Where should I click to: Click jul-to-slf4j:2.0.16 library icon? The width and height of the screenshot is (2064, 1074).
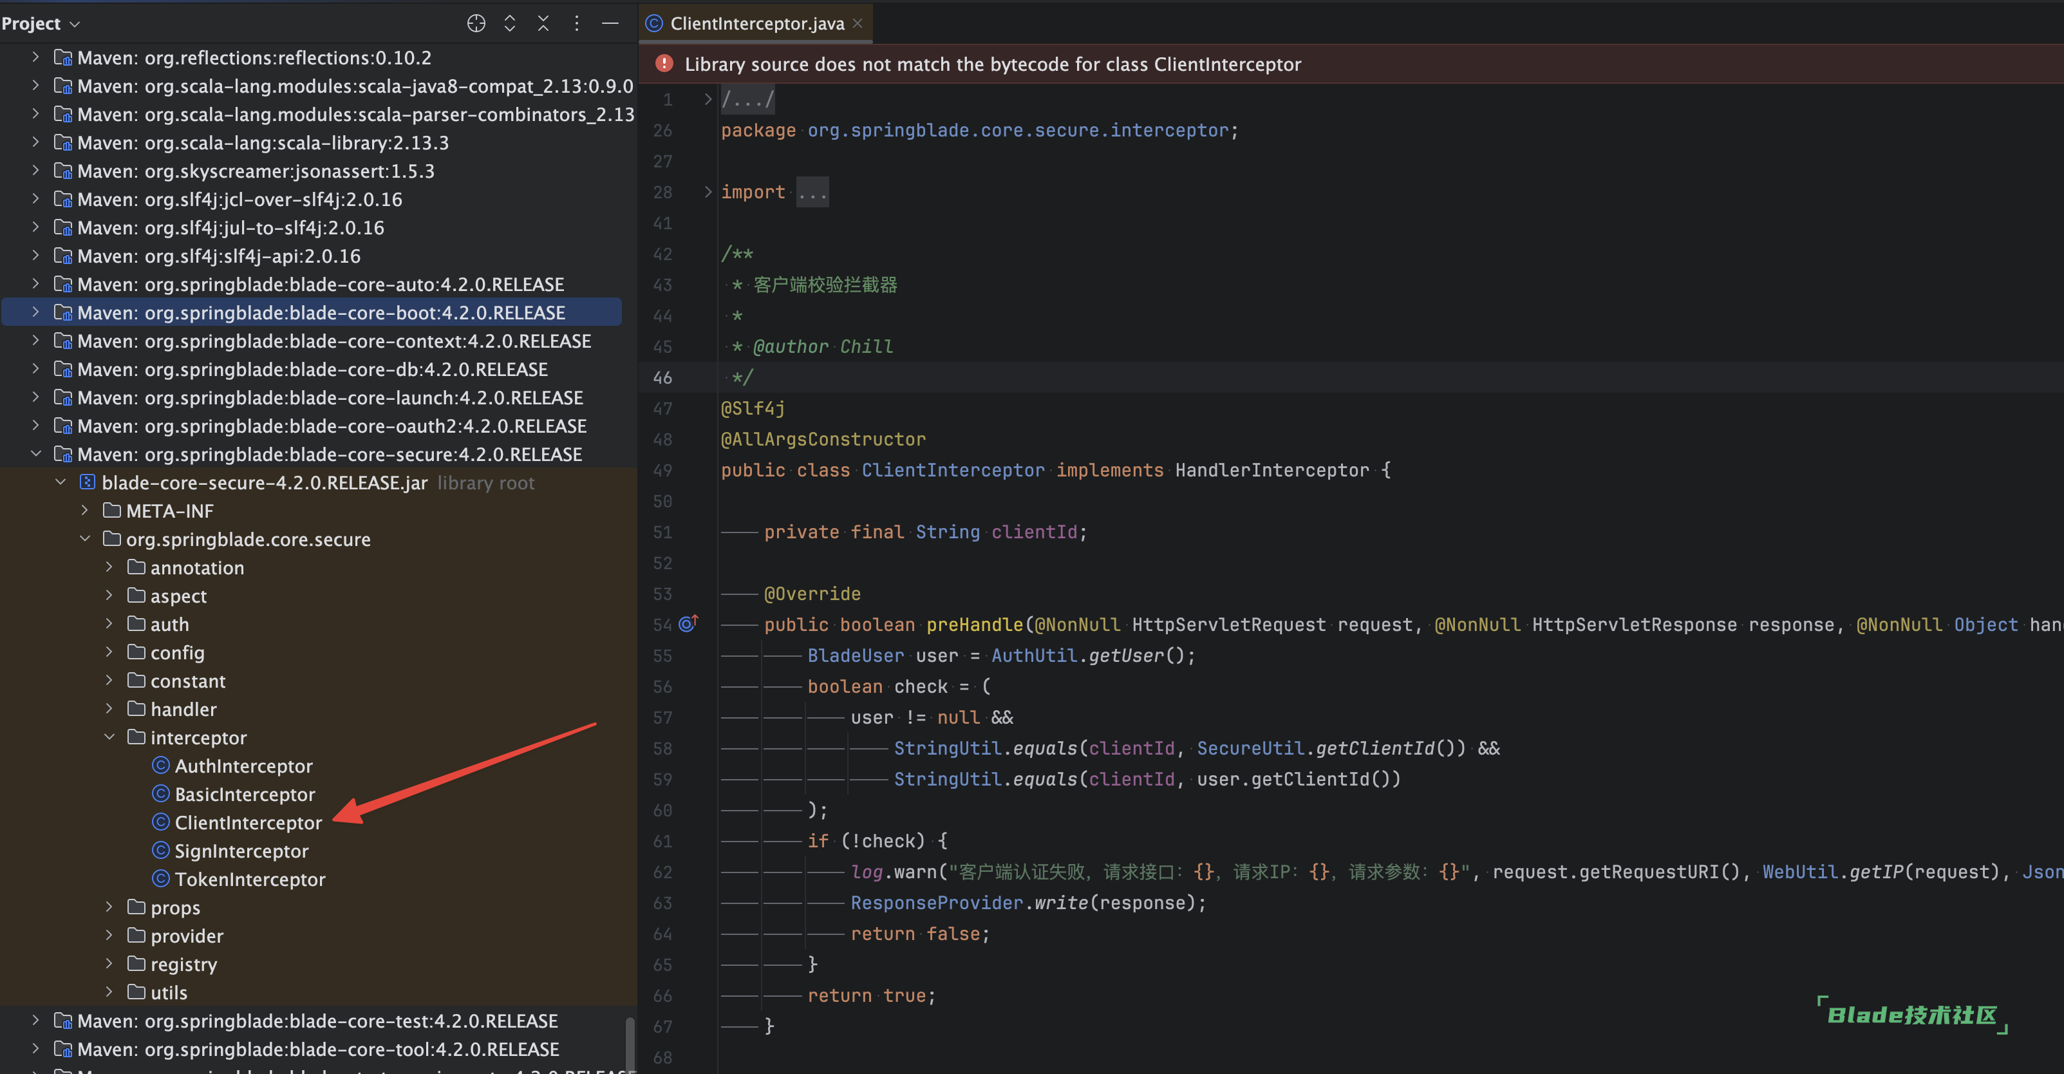click(63, 227)
